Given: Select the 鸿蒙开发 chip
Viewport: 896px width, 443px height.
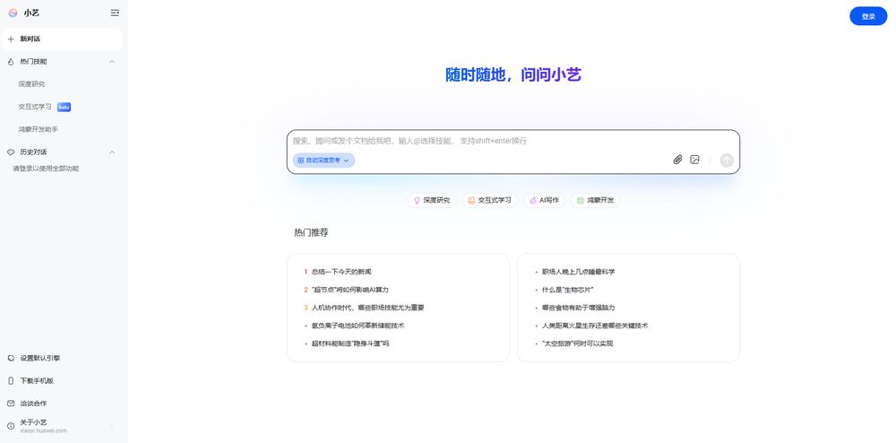Looking at the screenshot, I should click(x=595, y=201).
